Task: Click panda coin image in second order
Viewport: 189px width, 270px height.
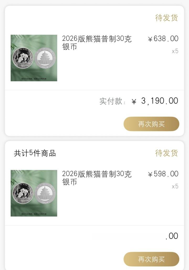Action: pyautogui.click(x=23, y=193)
